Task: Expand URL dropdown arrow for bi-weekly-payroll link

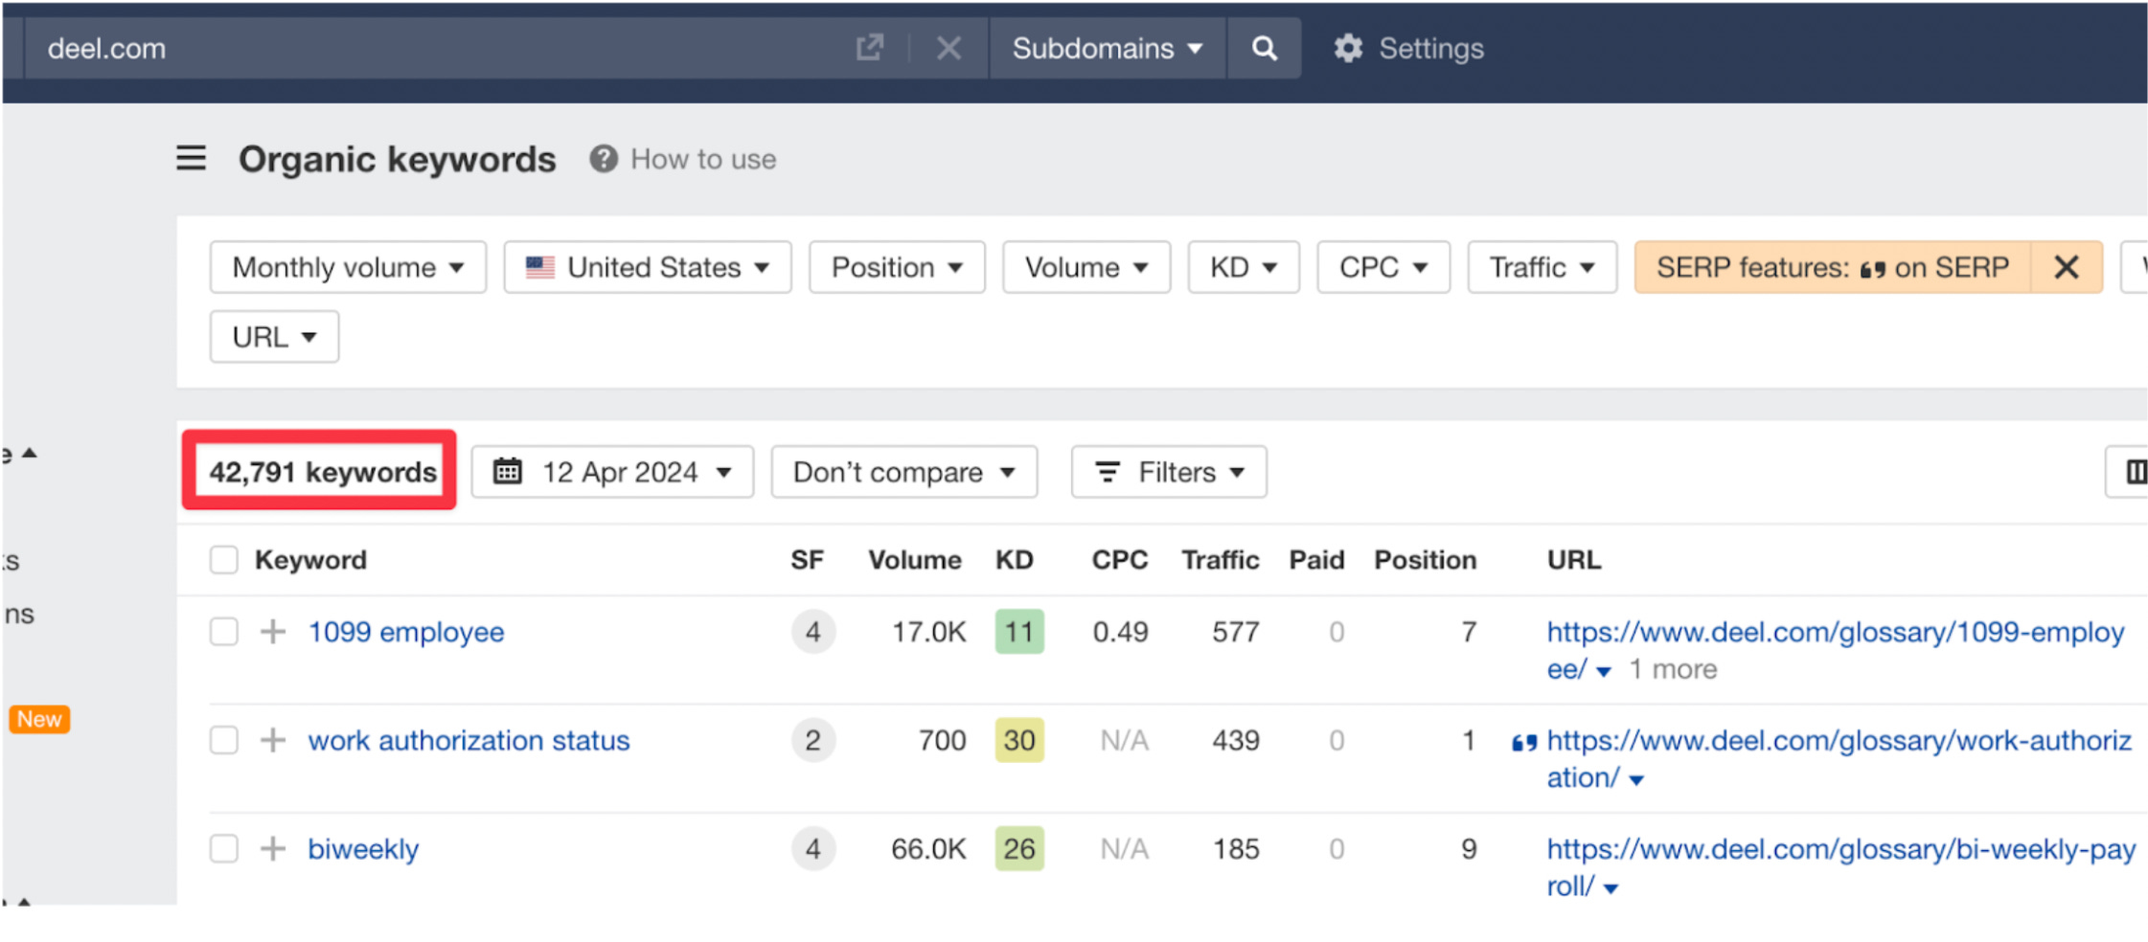Action: [1611, 888]
